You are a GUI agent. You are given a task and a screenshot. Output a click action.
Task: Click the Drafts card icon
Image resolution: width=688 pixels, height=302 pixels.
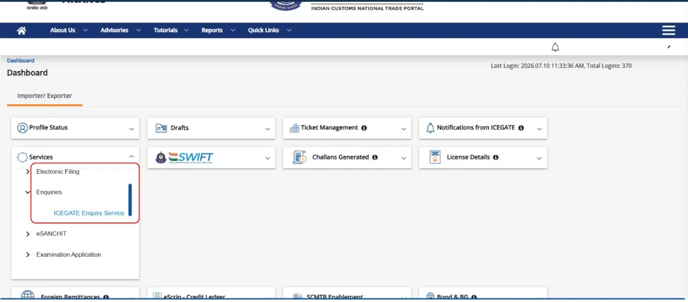pyautogui.click(x=161, y=128)
